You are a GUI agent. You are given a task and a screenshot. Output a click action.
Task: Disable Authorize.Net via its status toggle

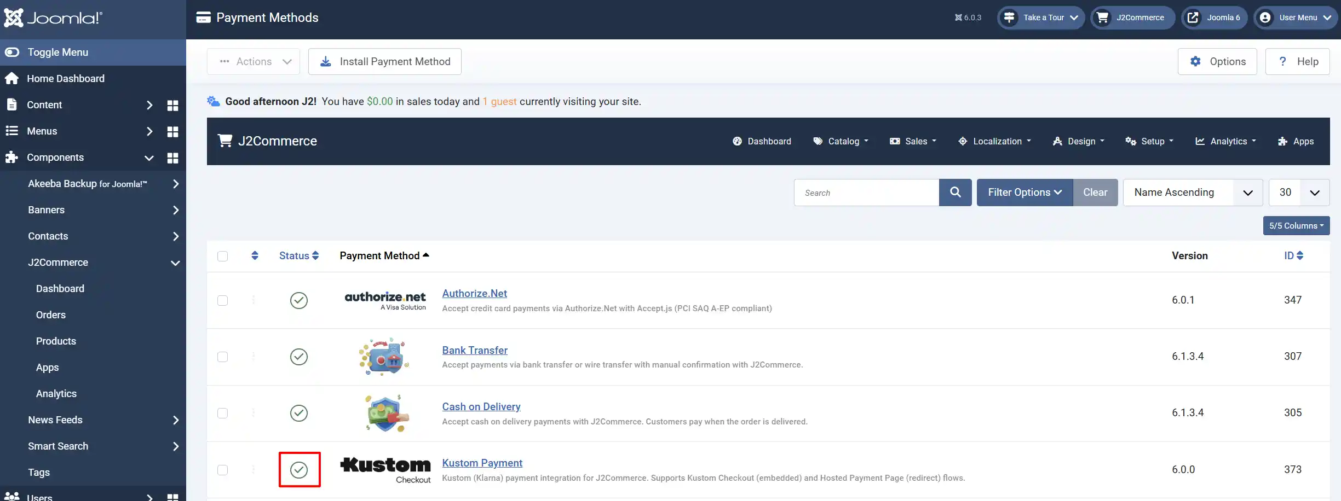point(299,300)
